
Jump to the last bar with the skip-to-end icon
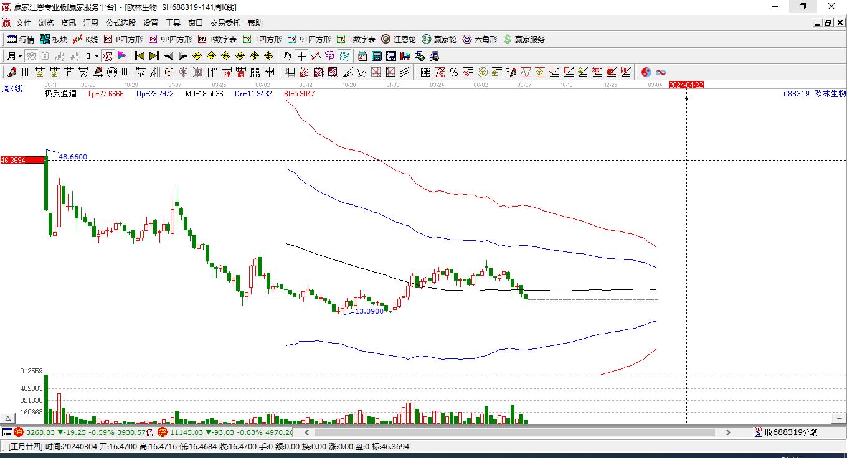(154, 56)
